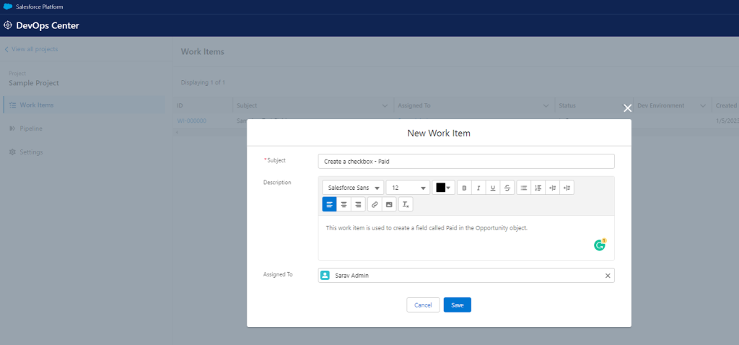Close the New Work Item dialog with X
The image size is (739, 345).
click(x=627, y=108)
